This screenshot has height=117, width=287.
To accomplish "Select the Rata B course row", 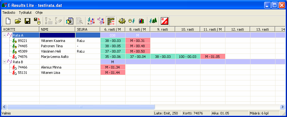I will (143, 62).
